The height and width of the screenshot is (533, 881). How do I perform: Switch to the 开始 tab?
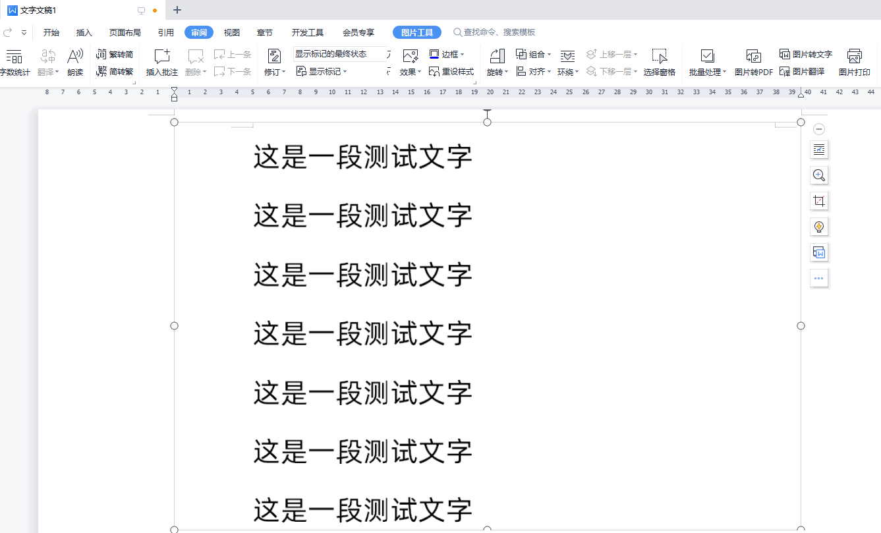51,32
